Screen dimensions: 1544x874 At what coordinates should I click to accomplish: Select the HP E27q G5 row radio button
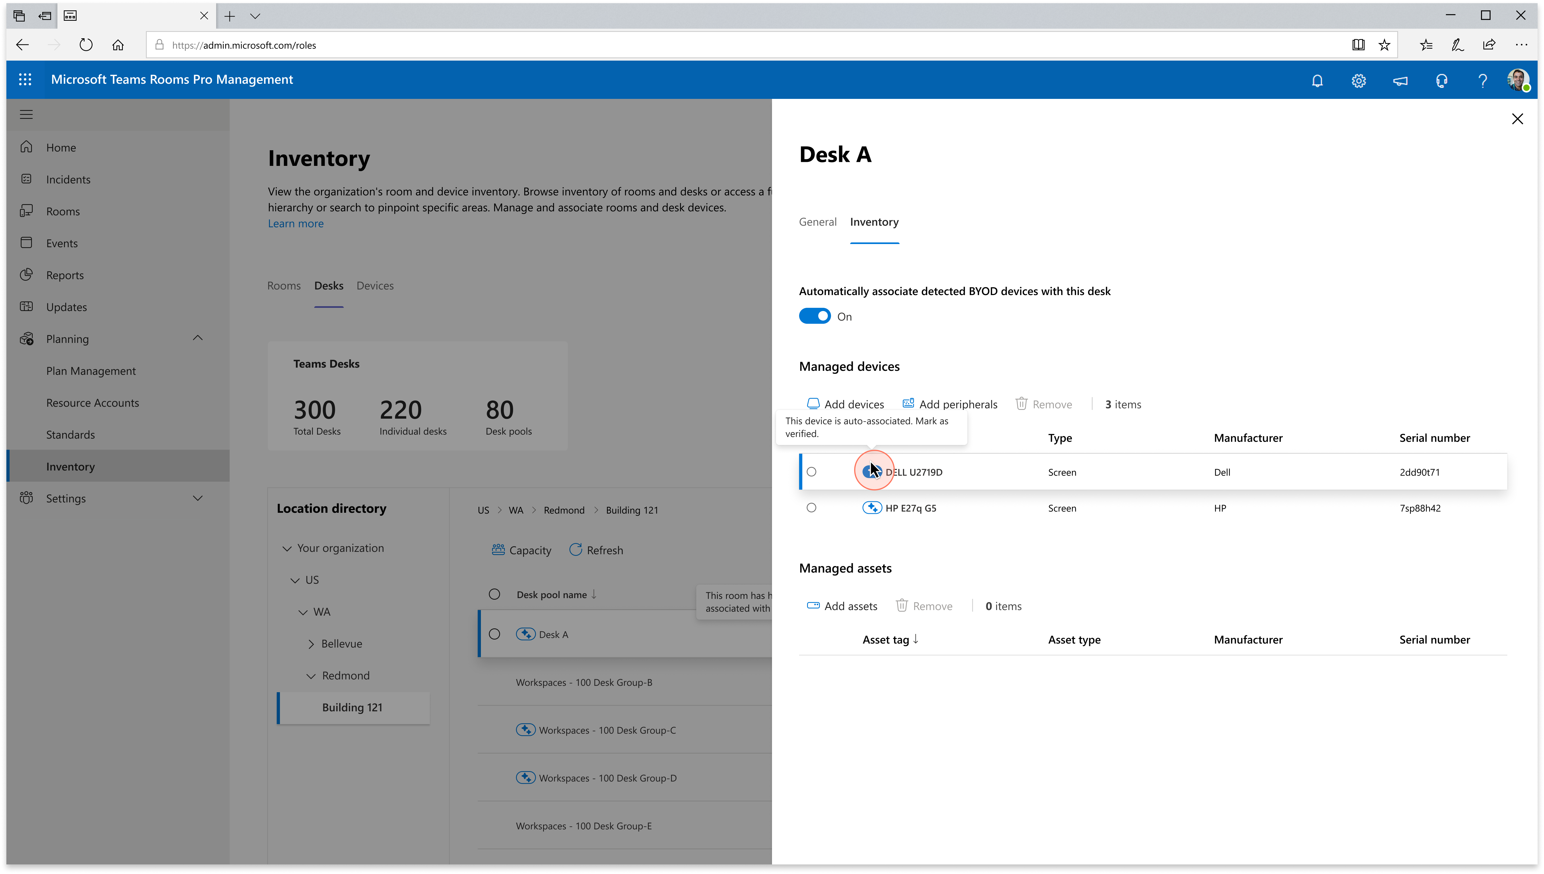point(812,508)
